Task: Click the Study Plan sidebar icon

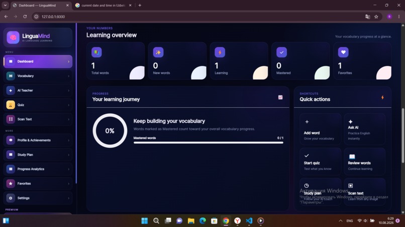Action: click(x=11, y=155)
